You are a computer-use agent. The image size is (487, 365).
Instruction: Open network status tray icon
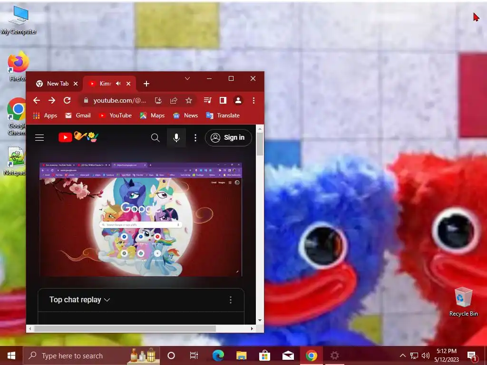click(x=414, y=355)
